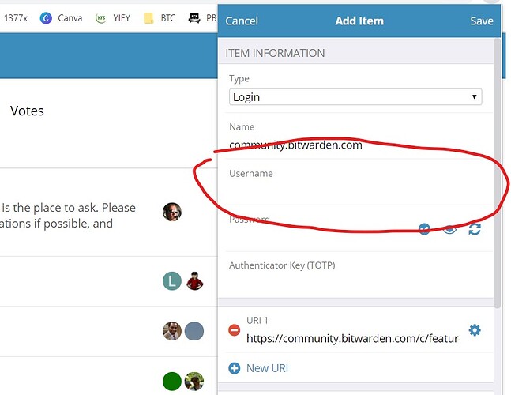Open the Type dropdown showing Login
Viewport: 511px width, 395px height.
coord(355,97)
